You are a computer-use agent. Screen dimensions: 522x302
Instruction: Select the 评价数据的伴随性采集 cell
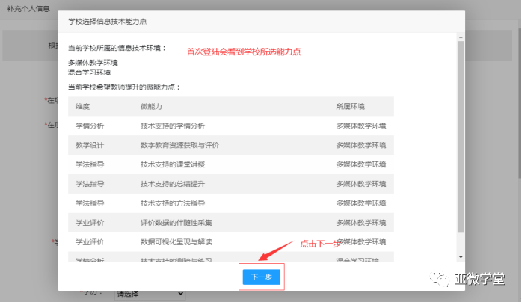pos(176,222)
